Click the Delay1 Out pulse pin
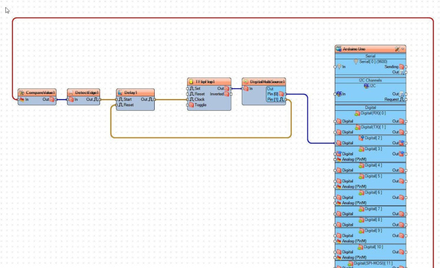This screenshot has height=268, width=440. coord(151,99)
